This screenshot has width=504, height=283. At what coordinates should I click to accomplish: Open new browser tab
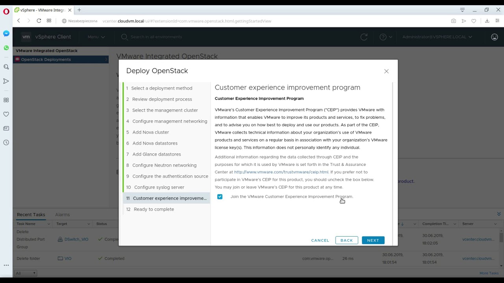[79, 10]
